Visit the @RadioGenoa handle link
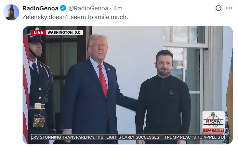This screenshot has width=238, height=148. click(88, 8)
